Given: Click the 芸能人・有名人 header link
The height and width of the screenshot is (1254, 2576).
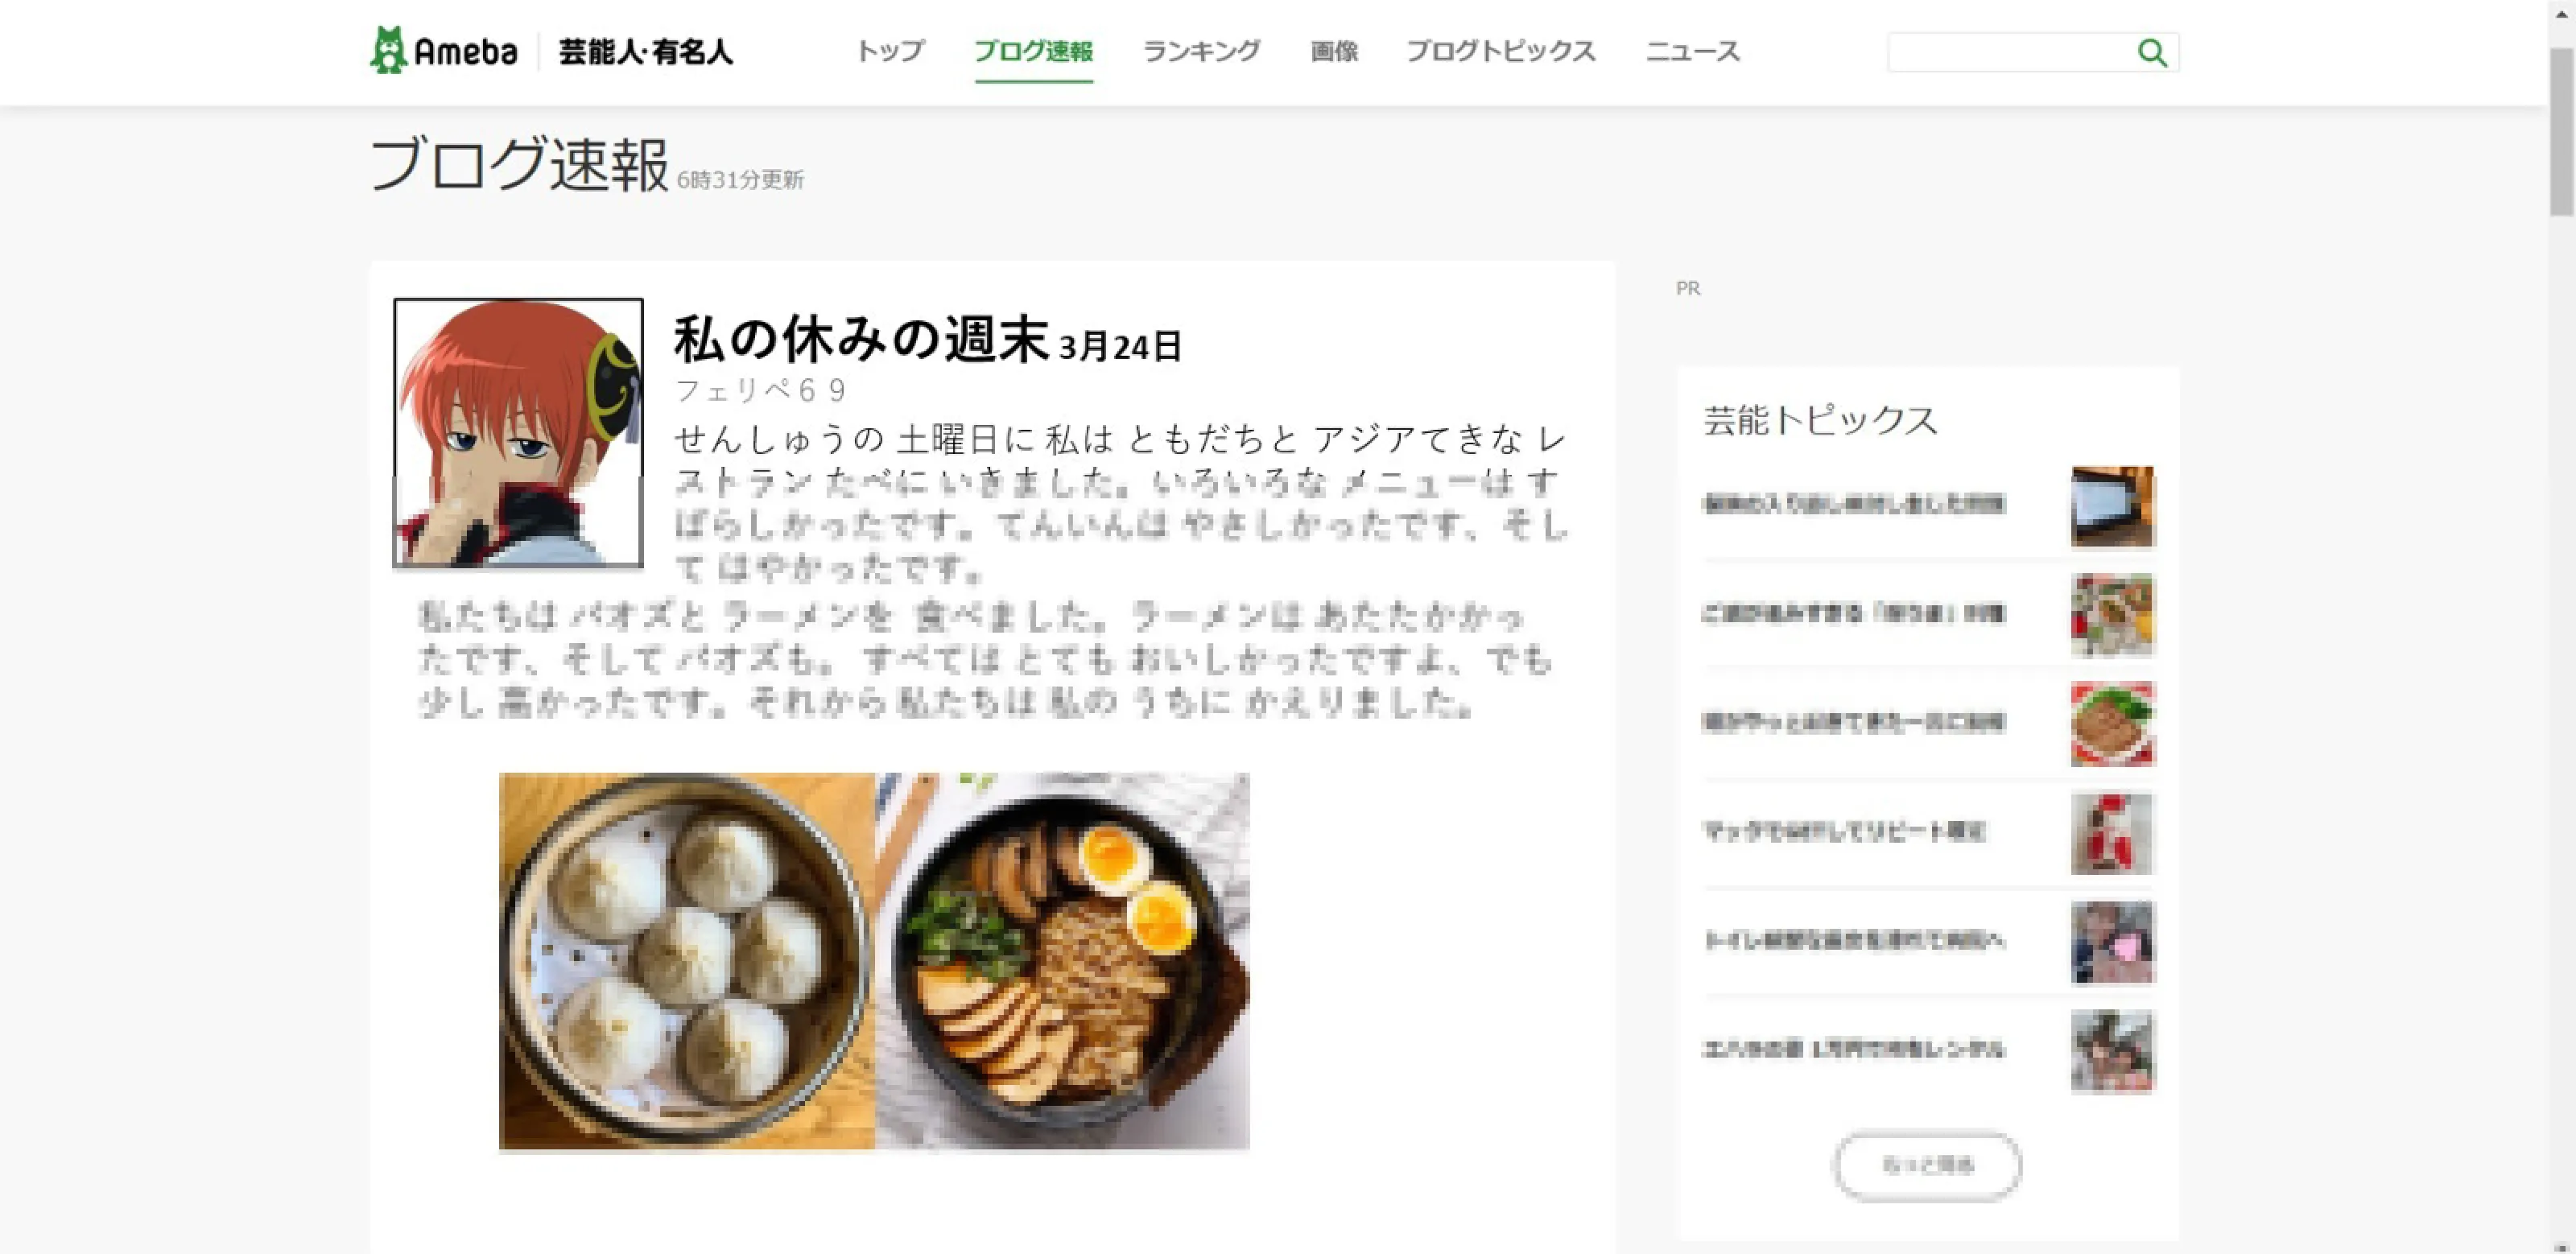Looking at the screenshot, I should pyautogui.click(x=645, y=51).
